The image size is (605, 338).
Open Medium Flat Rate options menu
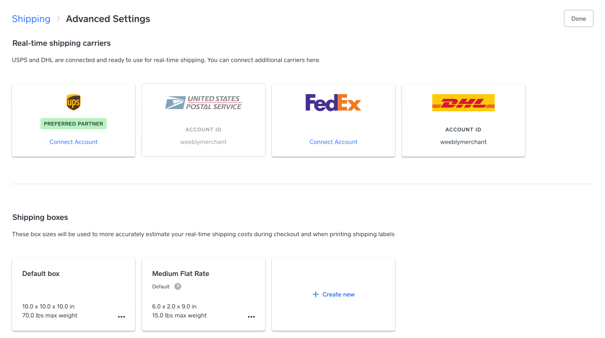click(251, 317)
